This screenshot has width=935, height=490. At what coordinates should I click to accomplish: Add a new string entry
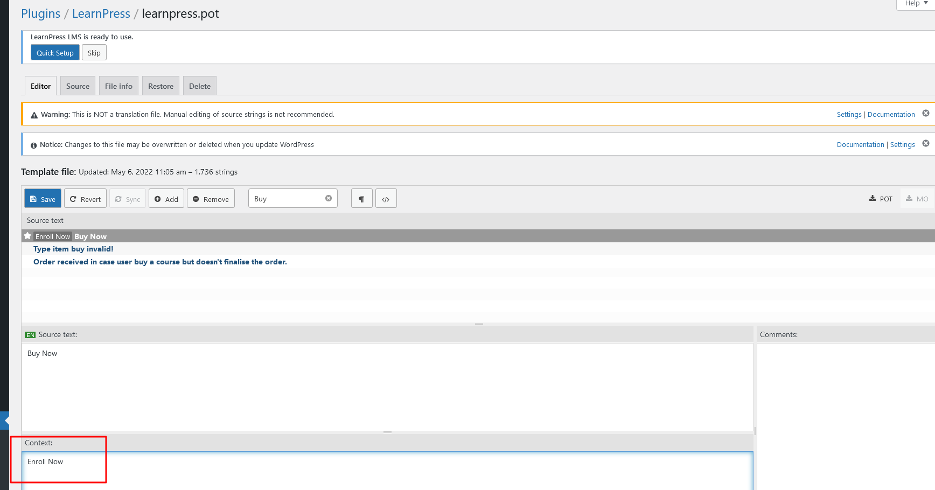166,199
